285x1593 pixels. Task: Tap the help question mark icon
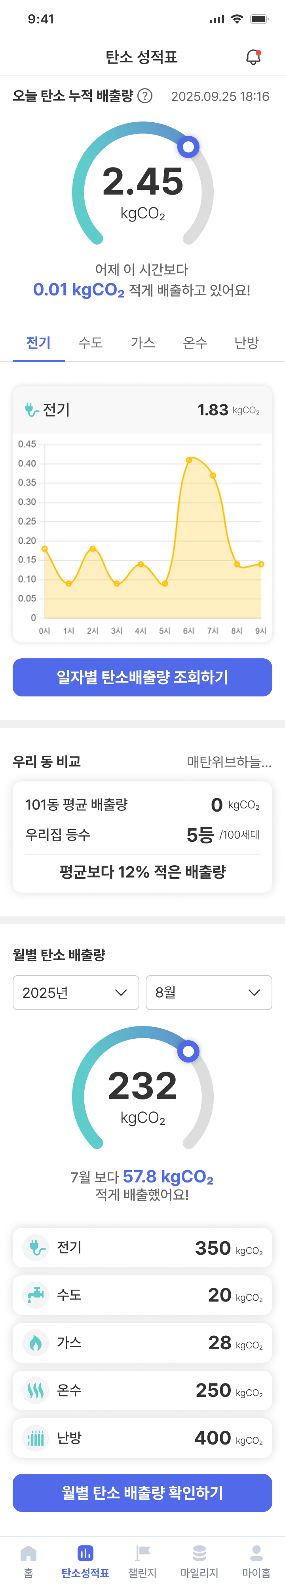point(145,96)
